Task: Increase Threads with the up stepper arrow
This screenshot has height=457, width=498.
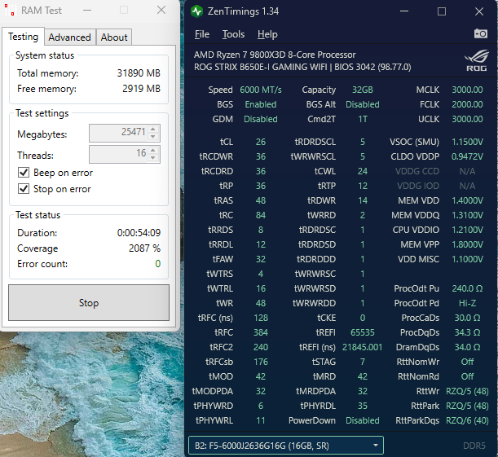Action: (153, 151)
